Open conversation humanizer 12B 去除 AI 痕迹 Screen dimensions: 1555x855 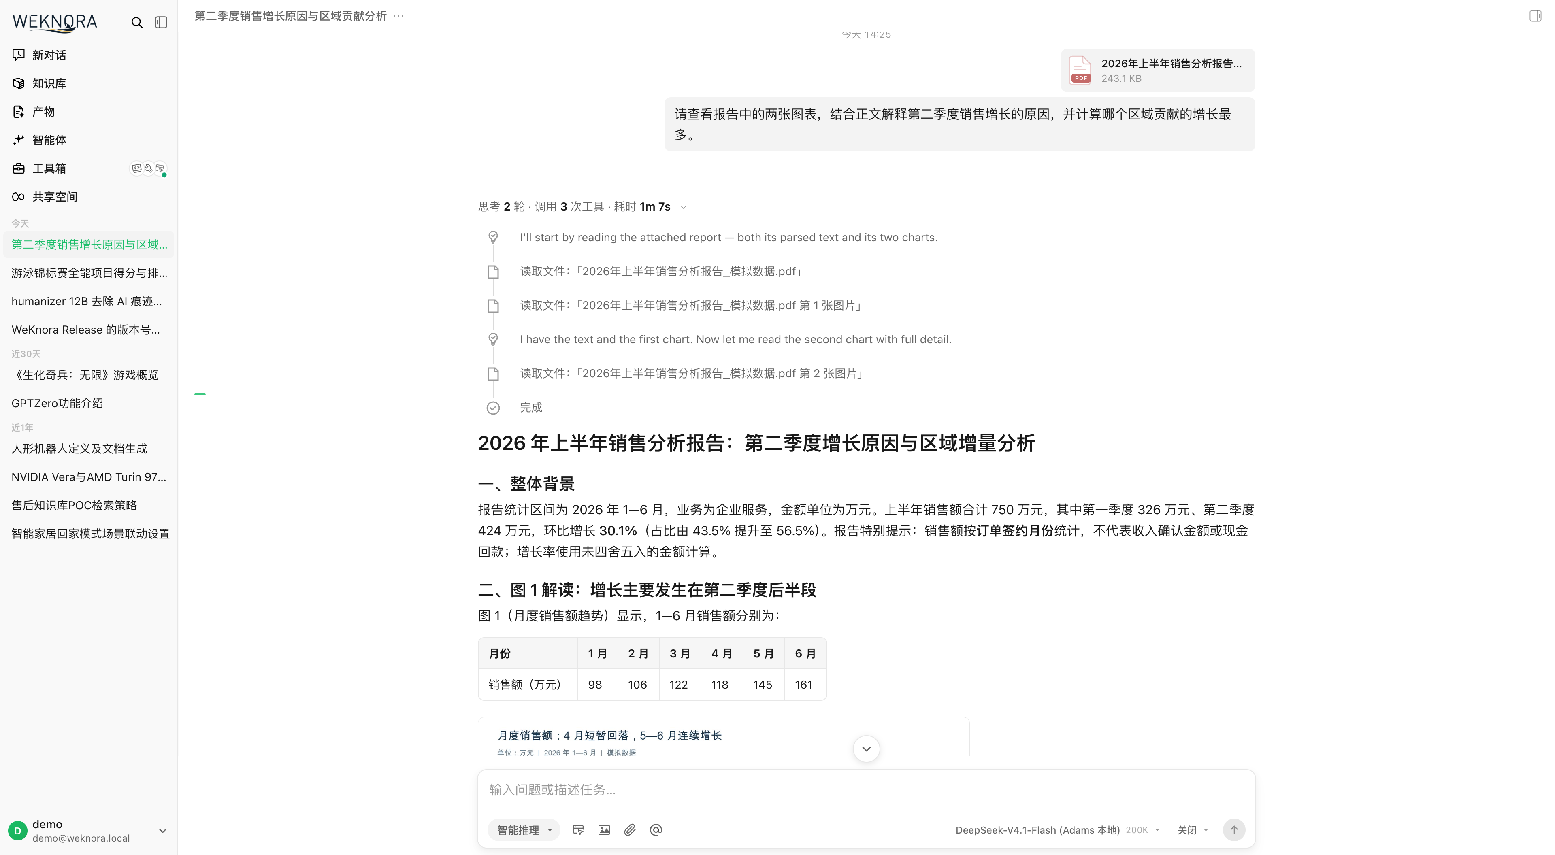point(89,301)
